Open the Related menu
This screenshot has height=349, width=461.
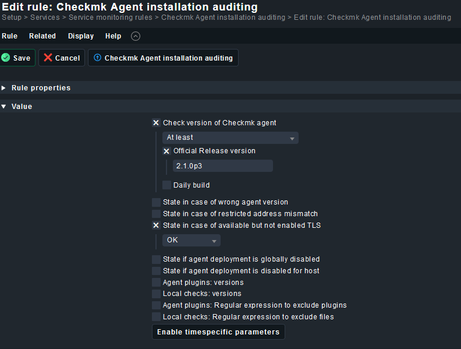pyautogui.click(x=42, y=36)
